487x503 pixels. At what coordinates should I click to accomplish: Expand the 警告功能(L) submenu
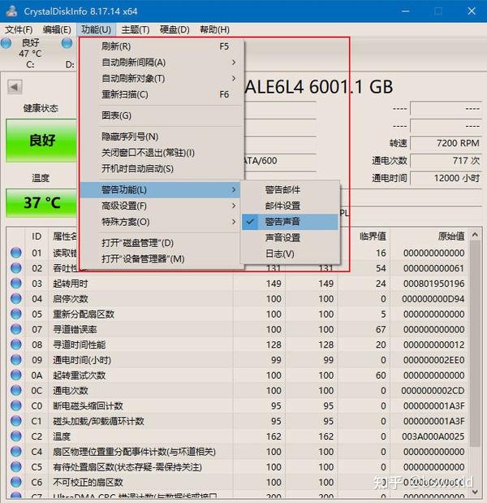162,189
